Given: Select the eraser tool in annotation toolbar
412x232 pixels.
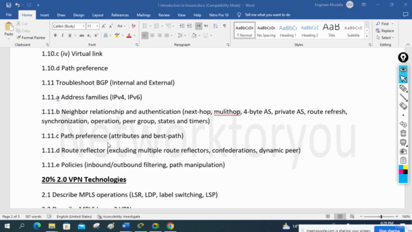Looking at the screenshot, I should coord(403,106).
